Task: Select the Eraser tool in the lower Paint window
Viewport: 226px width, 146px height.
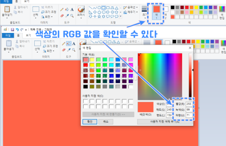Action: 64,50
